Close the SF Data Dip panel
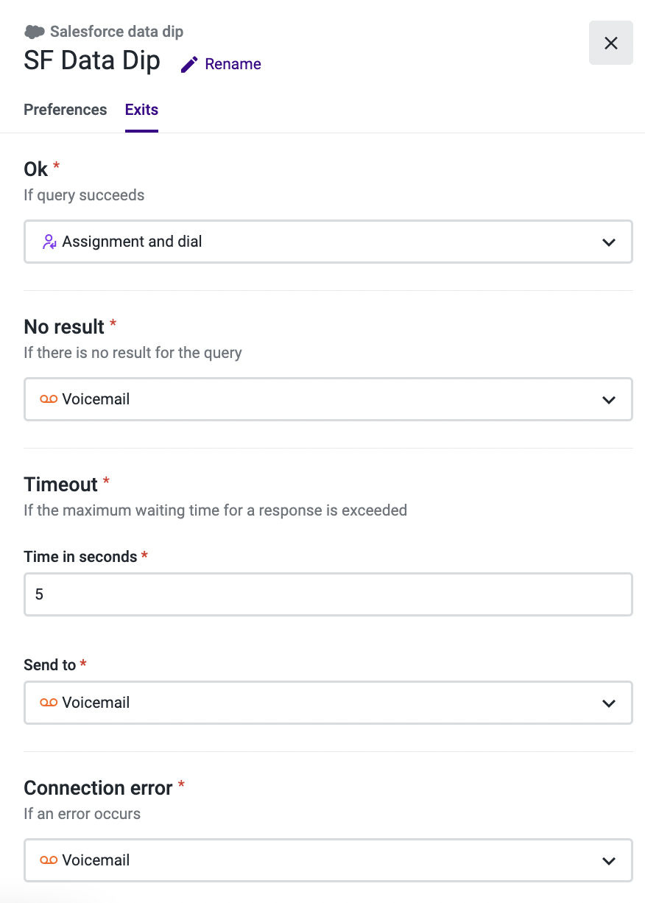 click(610, 43)
